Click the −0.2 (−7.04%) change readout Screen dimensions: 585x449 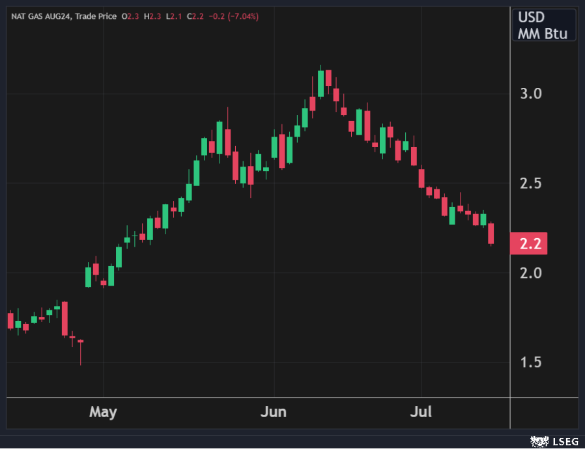[233, 16]
